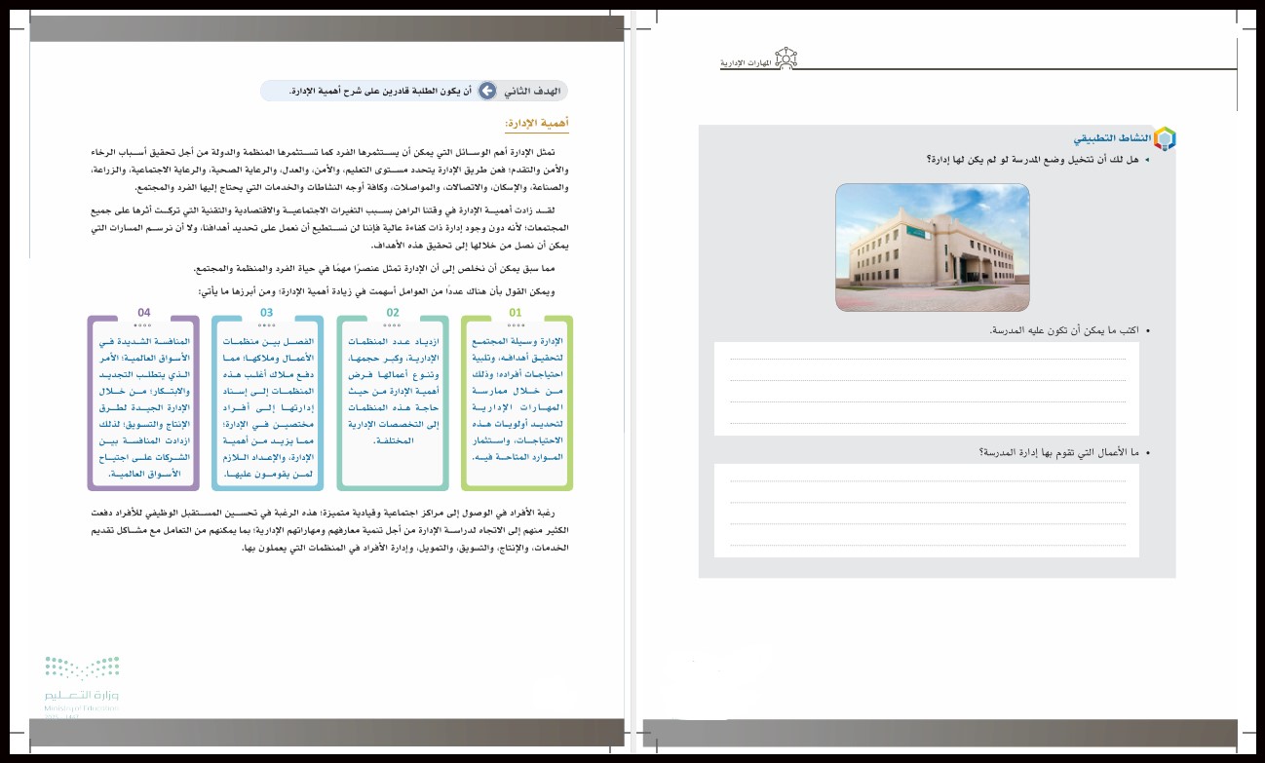This screenshot has height=763, width=1265.
Task: Click the card number 01
Action: point(516,313)
